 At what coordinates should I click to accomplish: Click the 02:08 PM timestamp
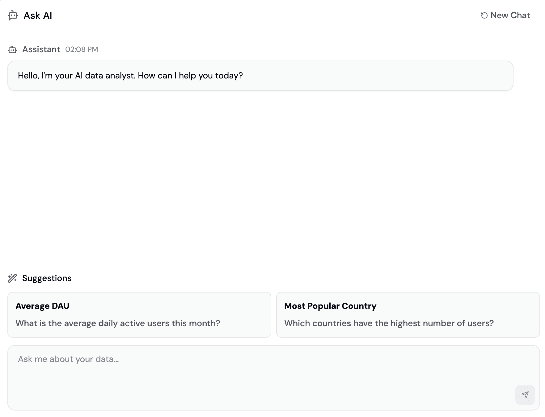coord(81,49)
